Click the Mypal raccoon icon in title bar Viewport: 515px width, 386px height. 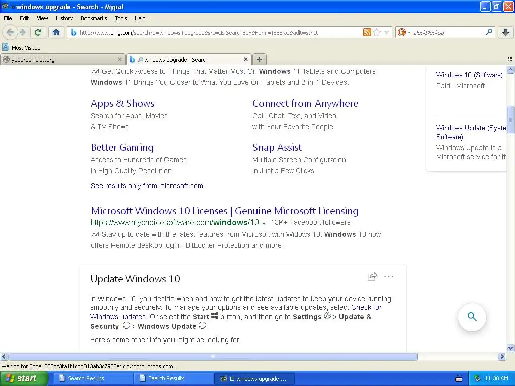(x=5, y=6)
